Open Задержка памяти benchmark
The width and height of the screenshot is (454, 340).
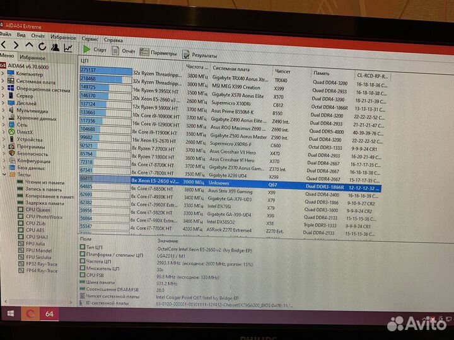(45, 203)
